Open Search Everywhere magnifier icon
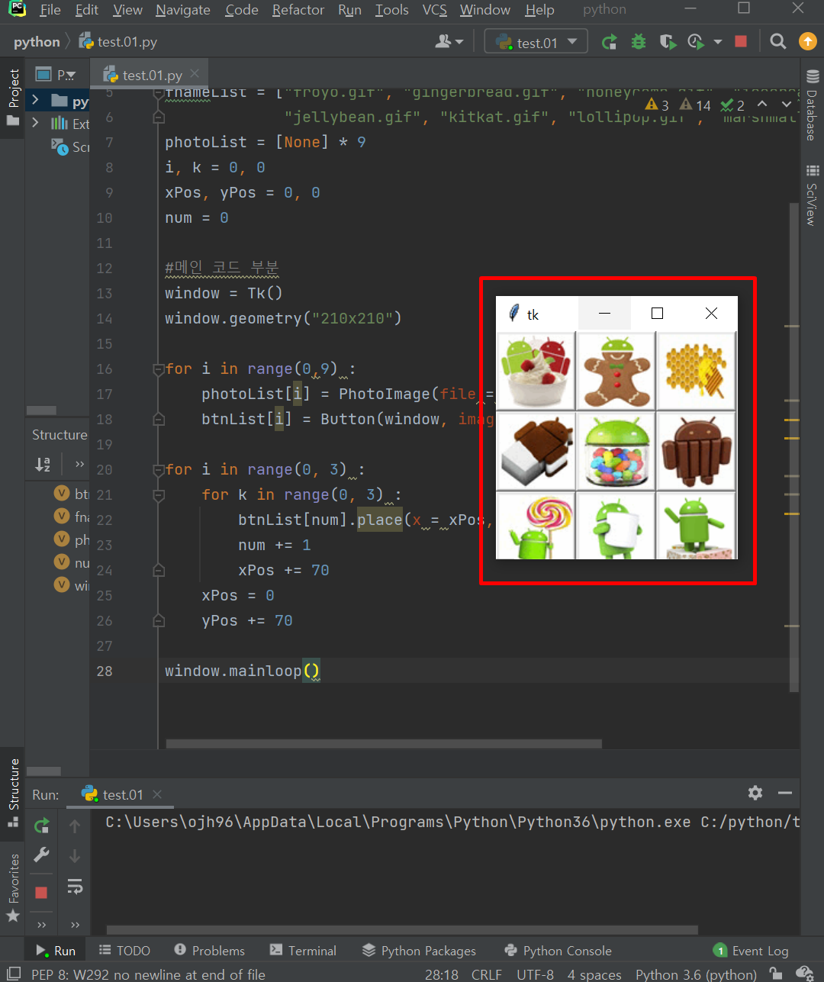The image size is (824, 982). pyautogui.click(x=777, y=42)
